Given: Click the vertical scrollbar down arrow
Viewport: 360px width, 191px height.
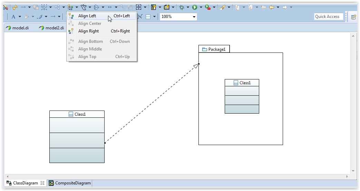Looking at the screenshot, I should (x=353, y=171).
